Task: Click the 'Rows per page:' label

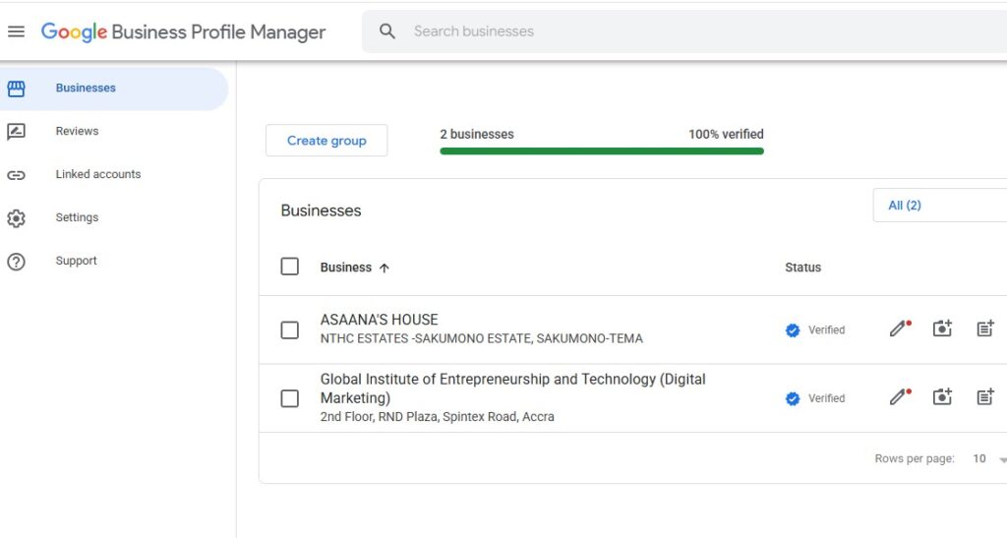Action: pos(914,459)
